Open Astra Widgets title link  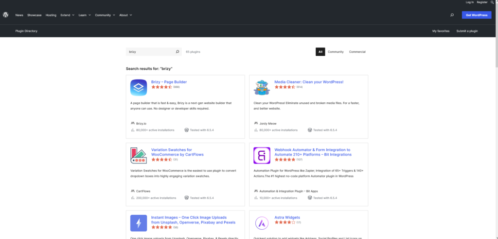click(287, 218)
